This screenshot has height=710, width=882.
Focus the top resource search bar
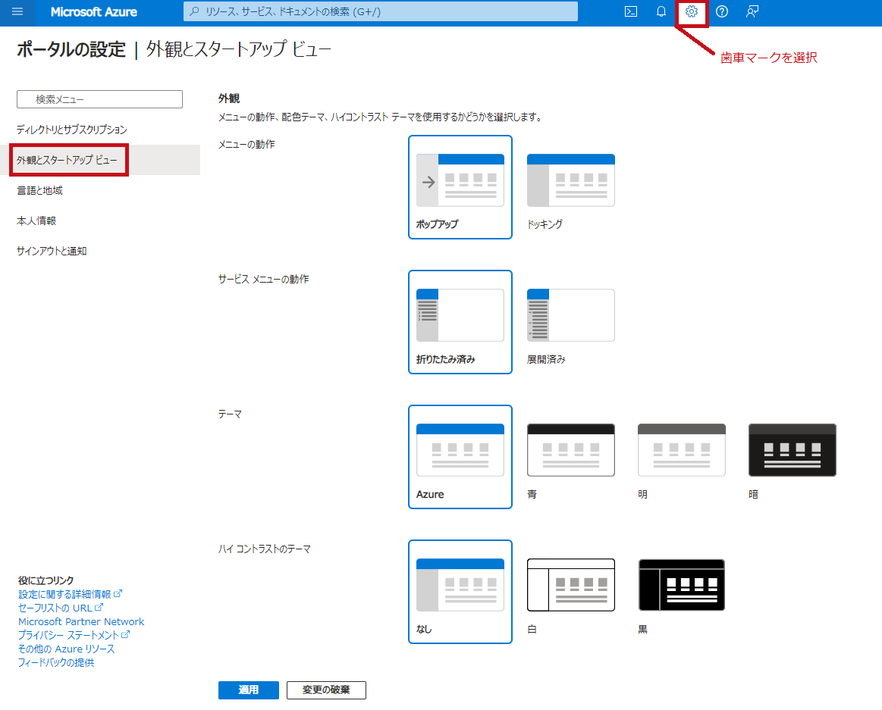point(380,11)
